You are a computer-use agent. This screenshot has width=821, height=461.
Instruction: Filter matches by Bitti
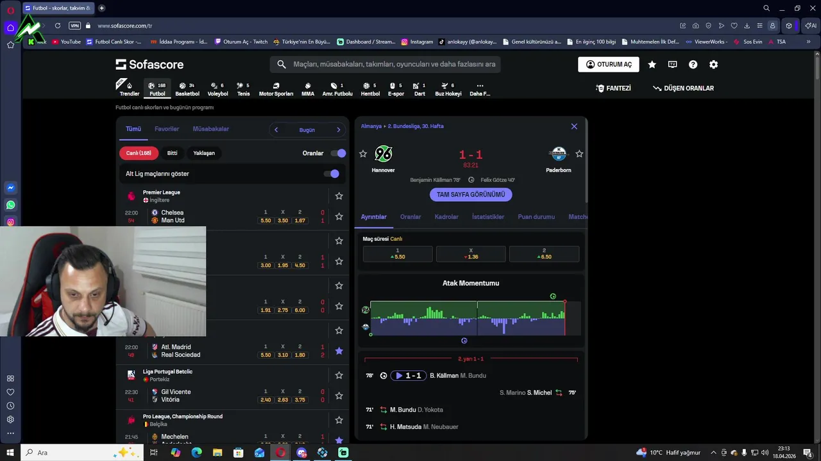tap(173, 153)
